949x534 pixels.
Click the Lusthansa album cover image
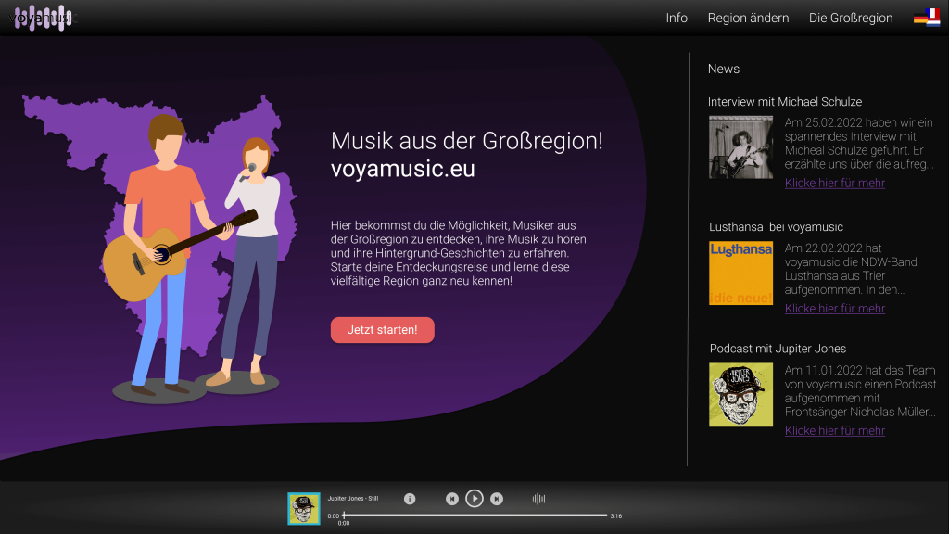[x=740, y=273]
